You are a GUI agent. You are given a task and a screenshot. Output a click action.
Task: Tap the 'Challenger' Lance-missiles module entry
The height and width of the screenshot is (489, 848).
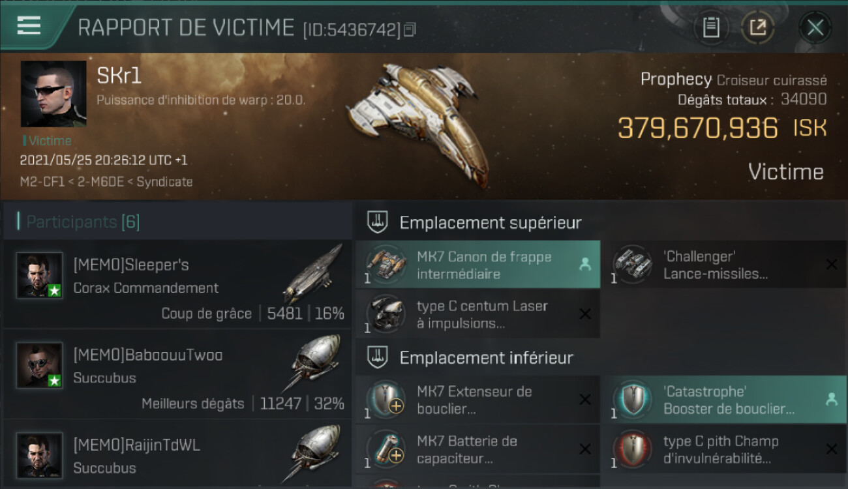[723, 265]
